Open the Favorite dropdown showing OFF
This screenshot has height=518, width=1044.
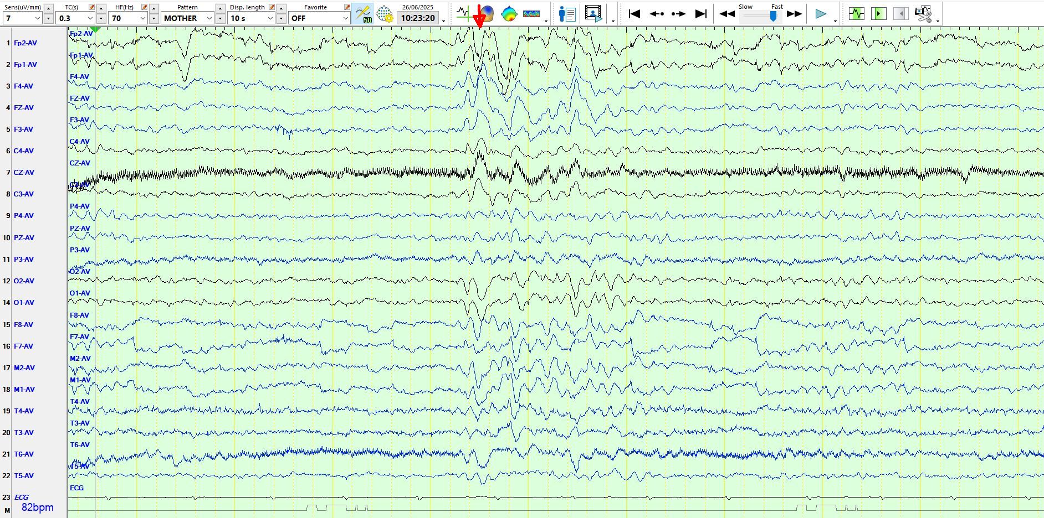(x=319, y=18)
